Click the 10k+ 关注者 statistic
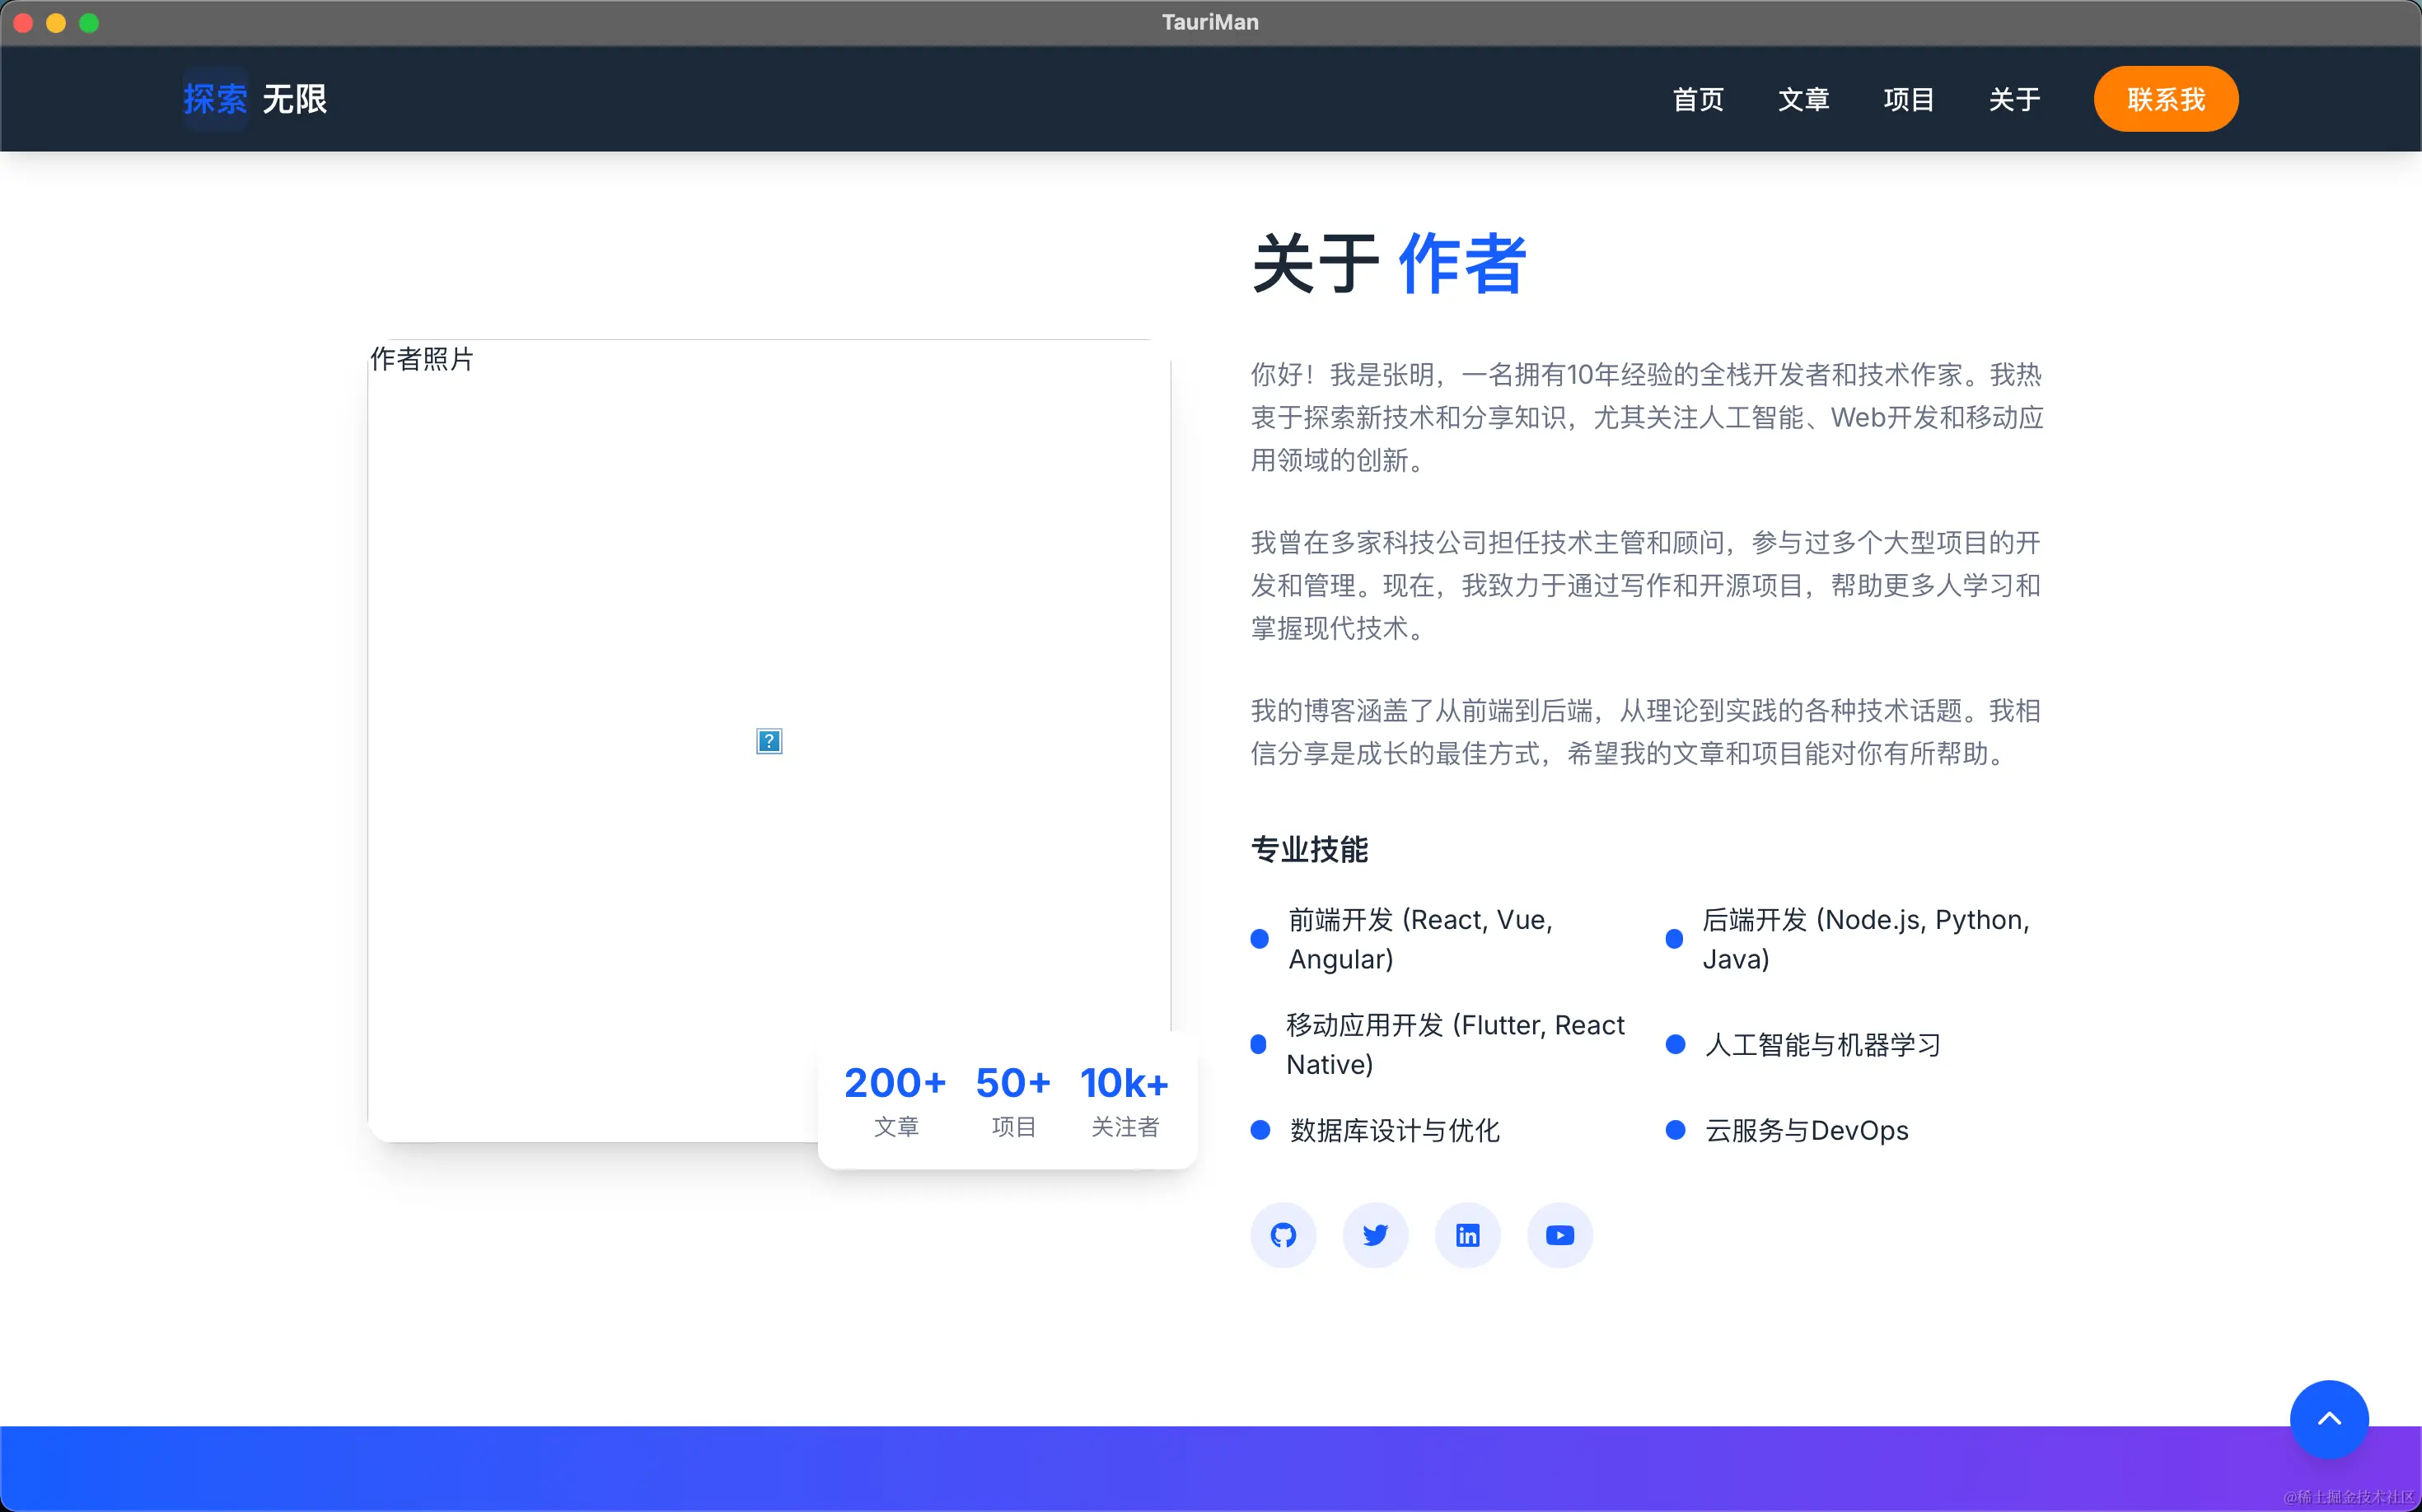The width and height of the screenshot is (2422, 1512). [1124, 1100]
